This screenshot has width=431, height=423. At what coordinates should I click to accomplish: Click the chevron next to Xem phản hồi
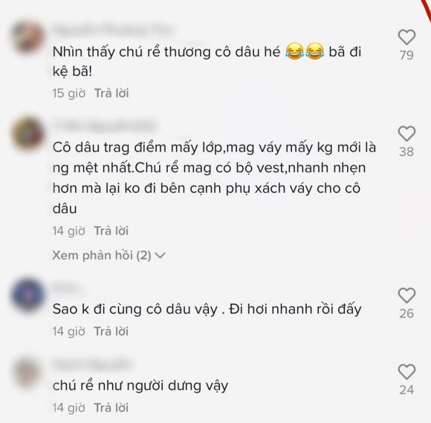tap(161, 256)
